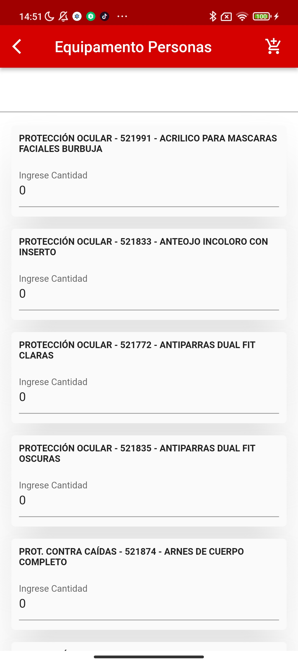
Task: Tap the Bluetooth status icon
Action: (x=212, y=17)
